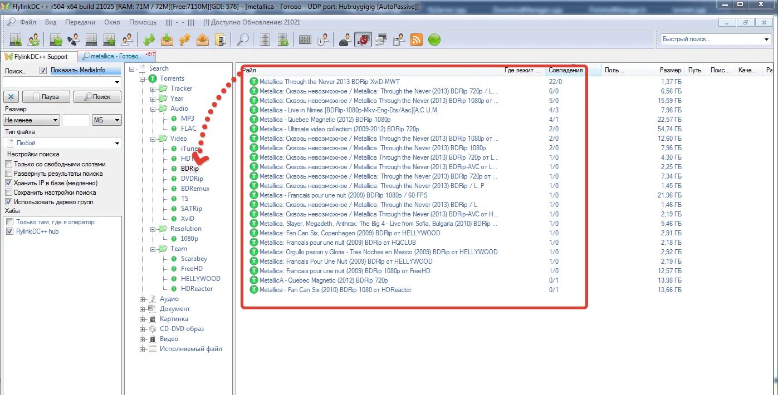This screenshot has height=395, width=778.
Task: Click the speed limiter gauge icon
Action: tap(345, 39)
